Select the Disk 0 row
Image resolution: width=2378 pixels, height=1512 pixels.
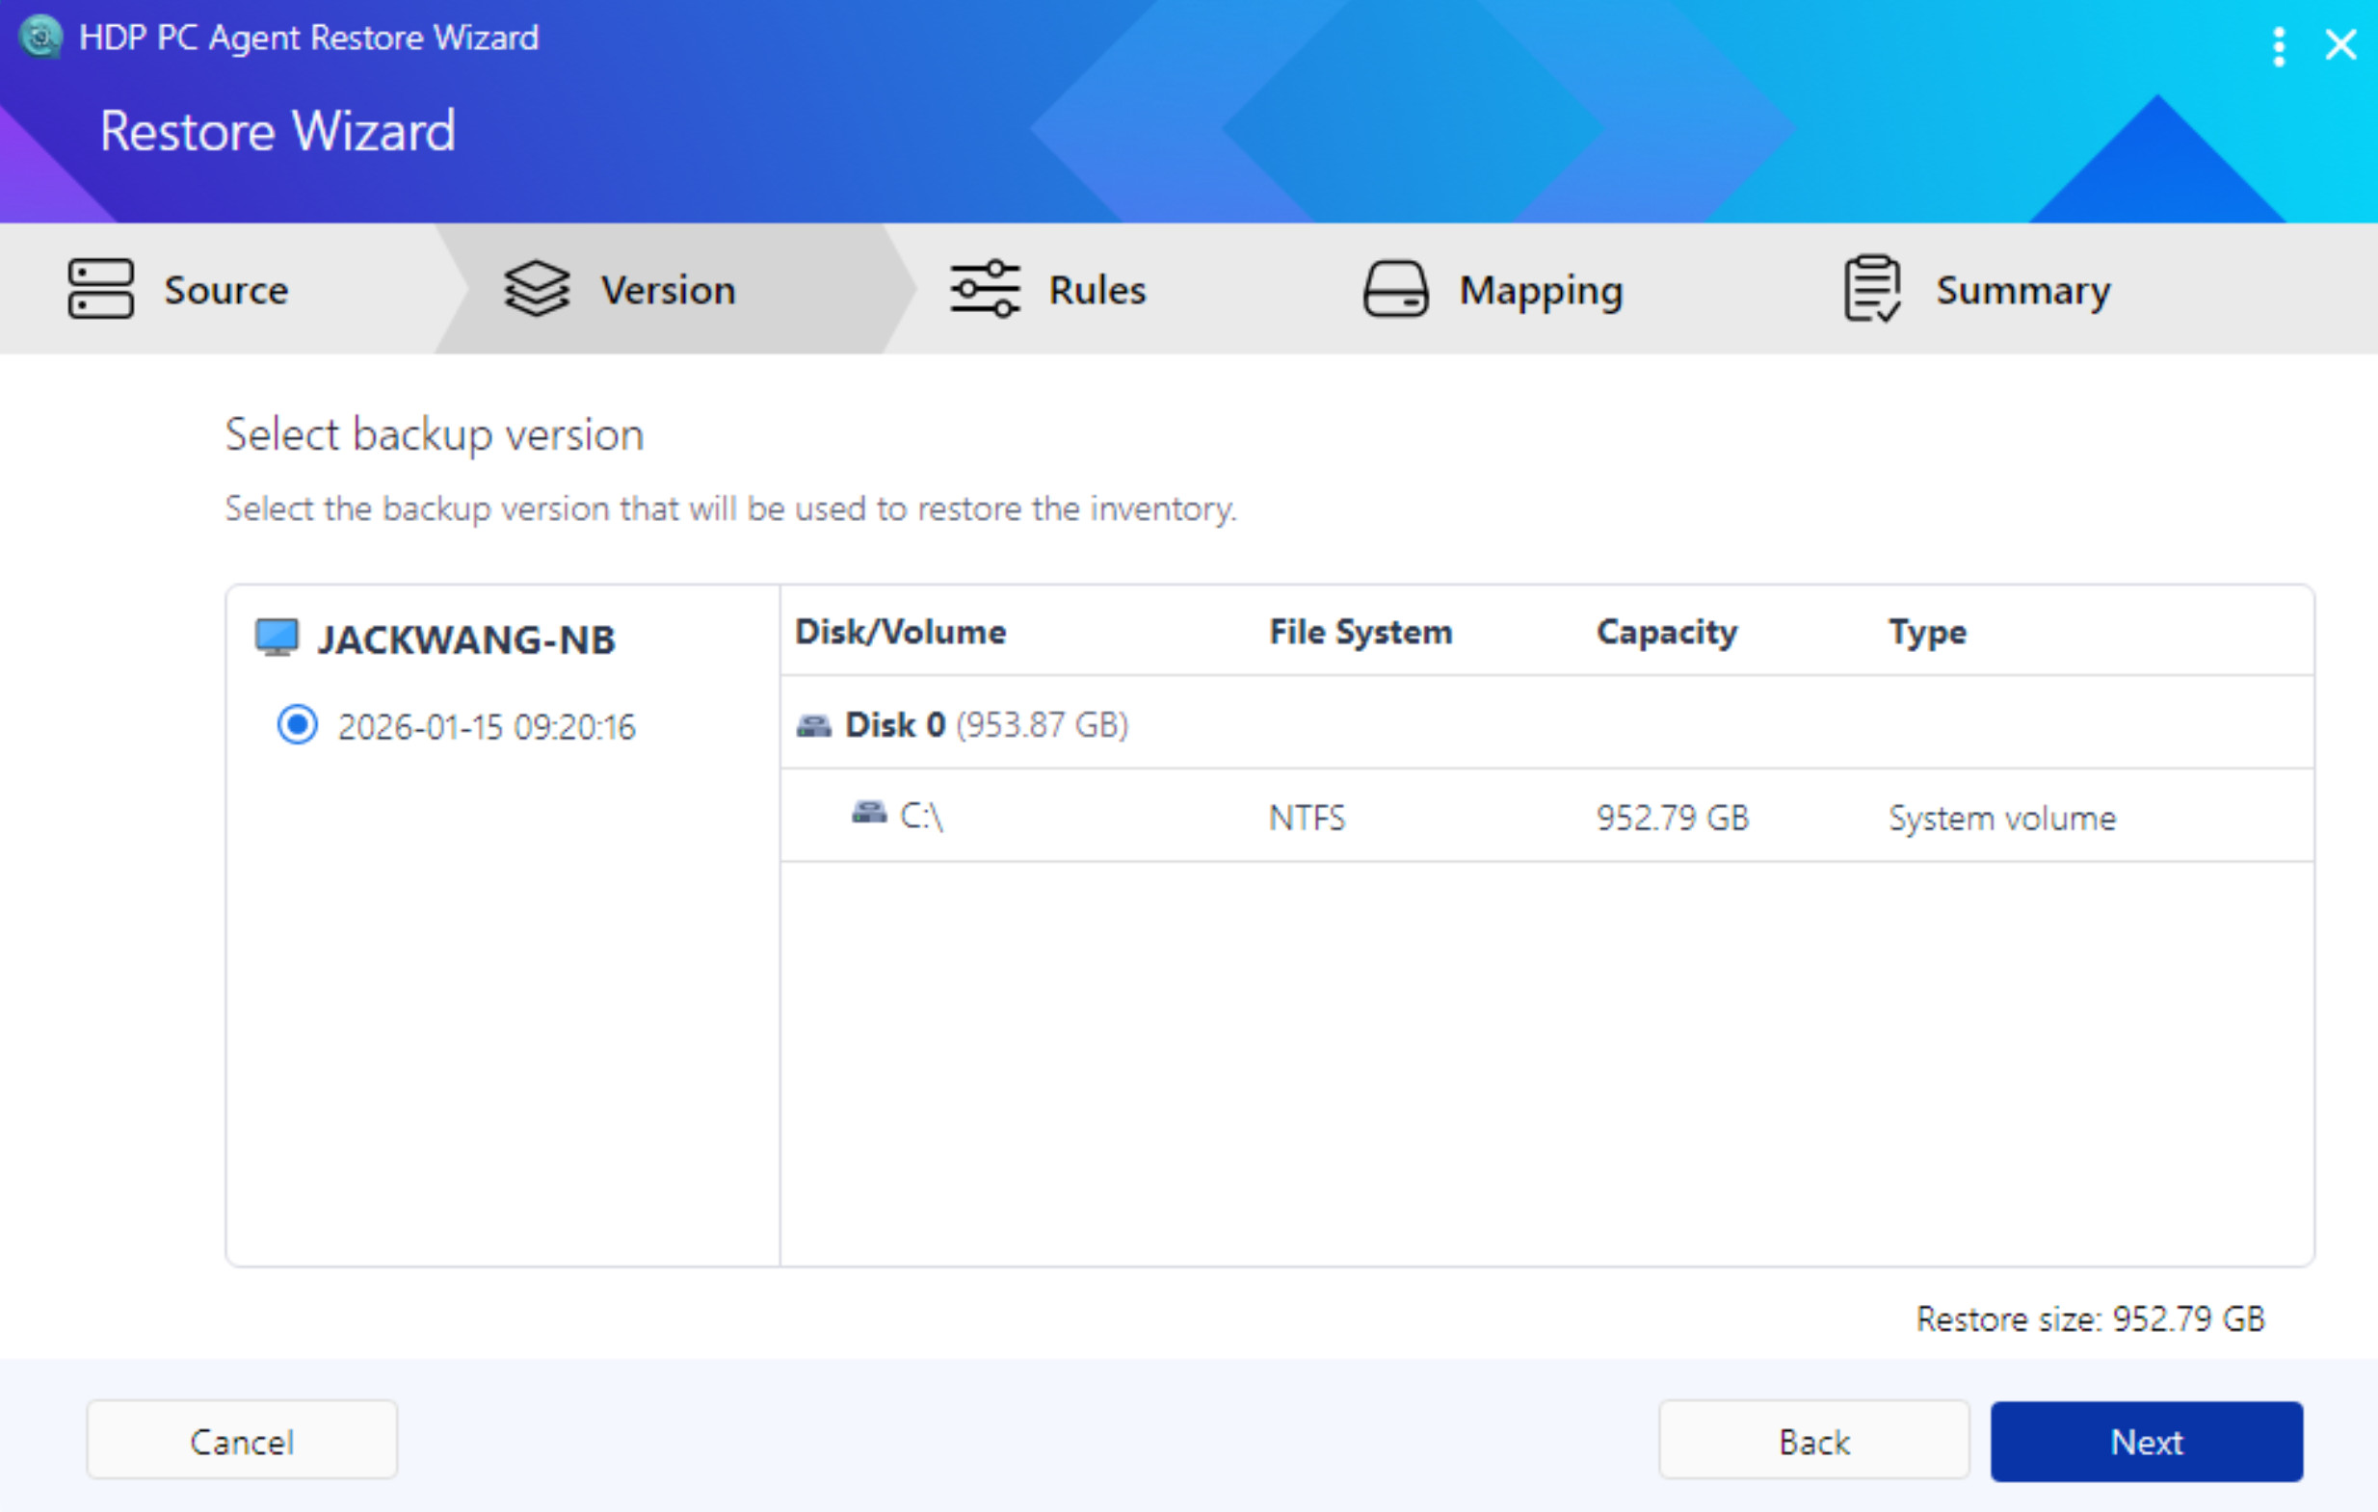click(x=895, y=725)
